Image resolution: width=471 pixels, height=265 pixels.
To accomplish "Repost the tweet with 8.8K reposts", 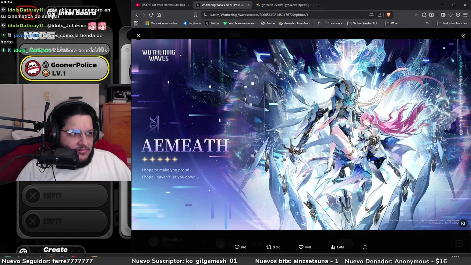I will [x=273, y=247].
